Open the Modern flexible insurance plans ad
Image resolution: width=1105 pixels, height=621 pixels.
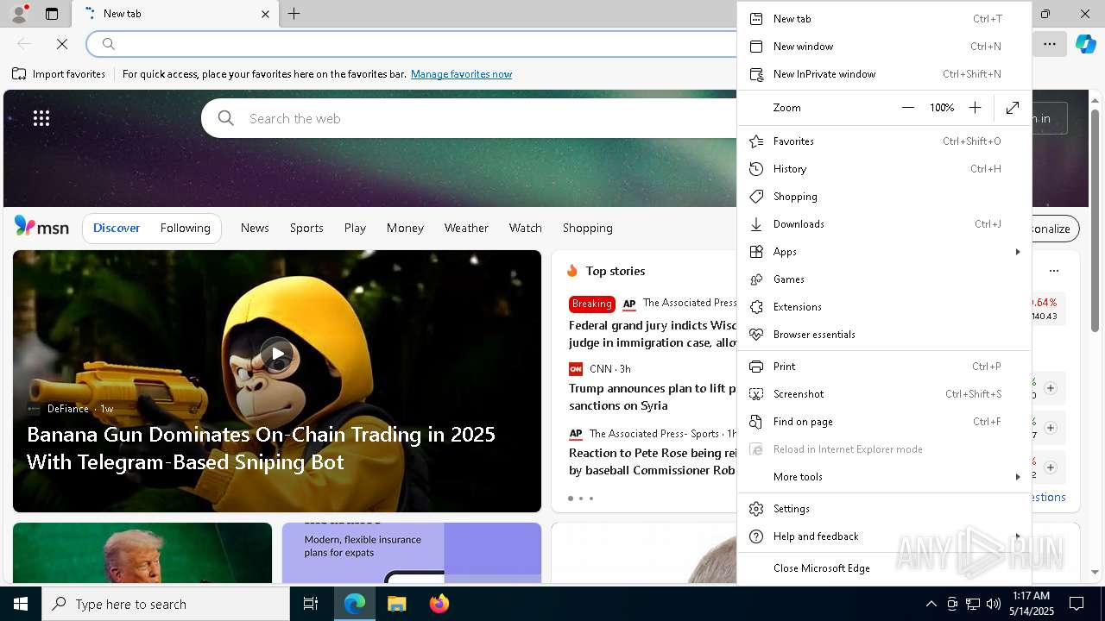(x=411, y=553)
